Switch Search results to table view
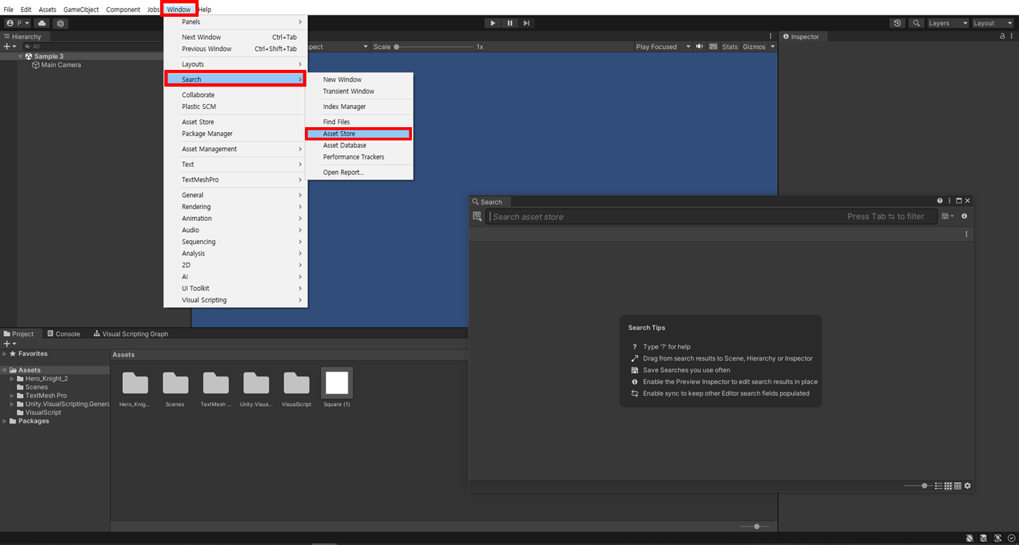Screen dimensions: 1019x545 pos(958,486)
